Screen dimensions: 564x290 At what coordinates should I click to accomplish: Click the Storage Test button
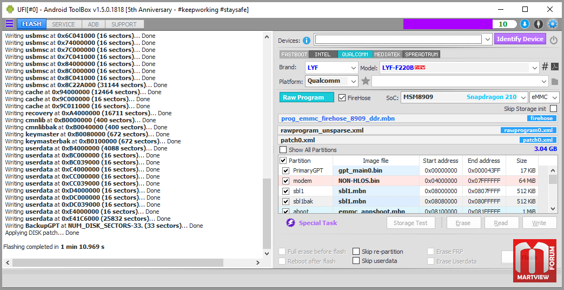410,223
